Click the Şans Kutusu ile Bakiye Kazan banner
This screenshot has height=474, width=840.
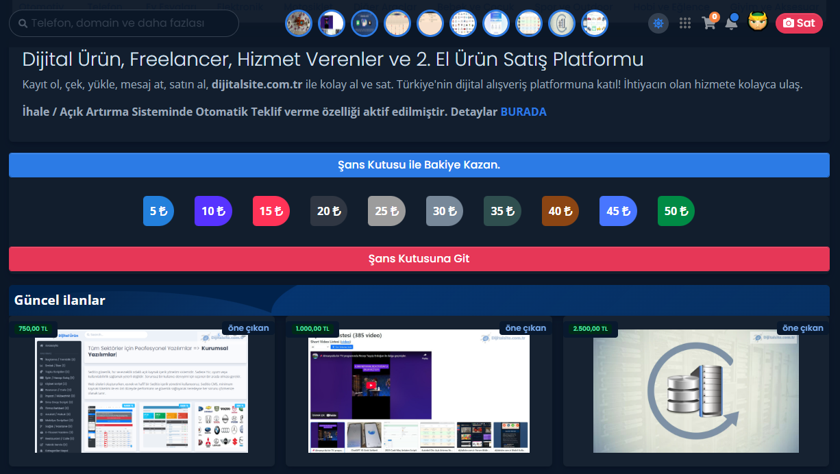click(419, 164)
